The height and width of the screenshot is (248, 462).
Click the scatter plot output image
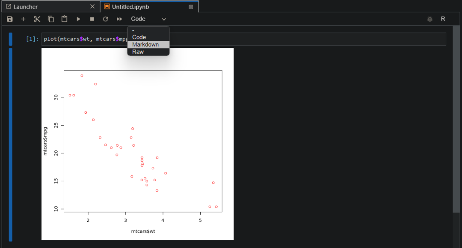pyautogui.click(x=138, y=144)
